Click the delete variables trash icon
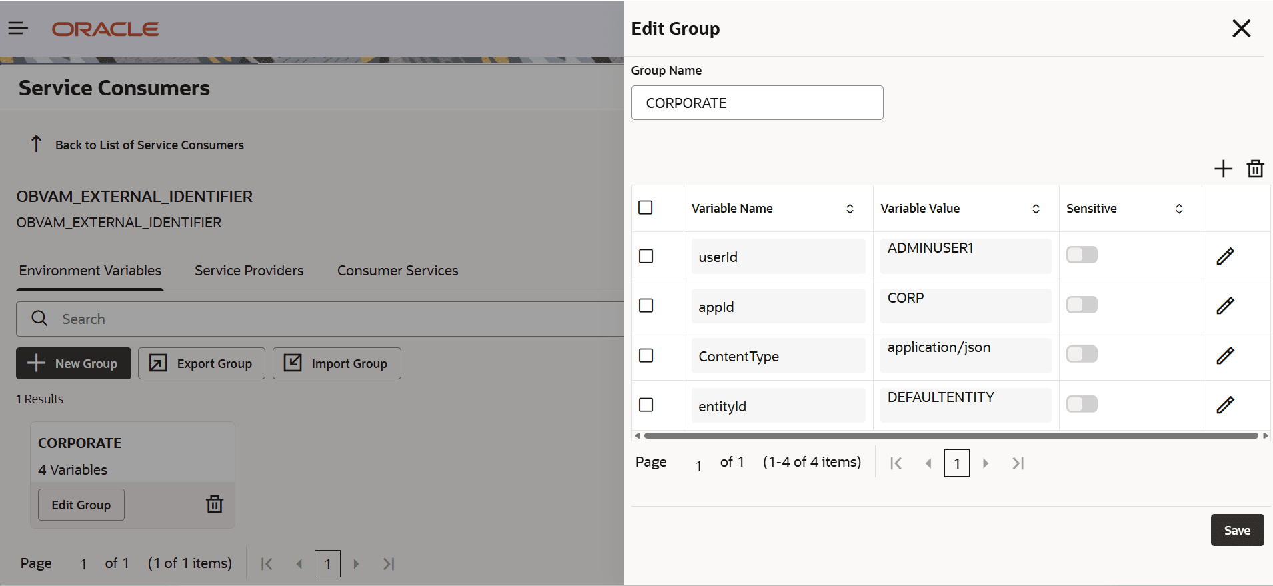Image resolution: width=1273 pixels, height=586 pixels. click(1255, 169)
